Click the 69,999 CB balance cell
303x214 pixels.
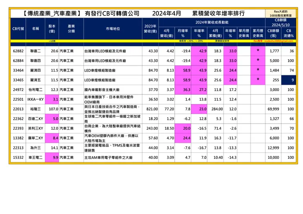(x=273, y=109)
